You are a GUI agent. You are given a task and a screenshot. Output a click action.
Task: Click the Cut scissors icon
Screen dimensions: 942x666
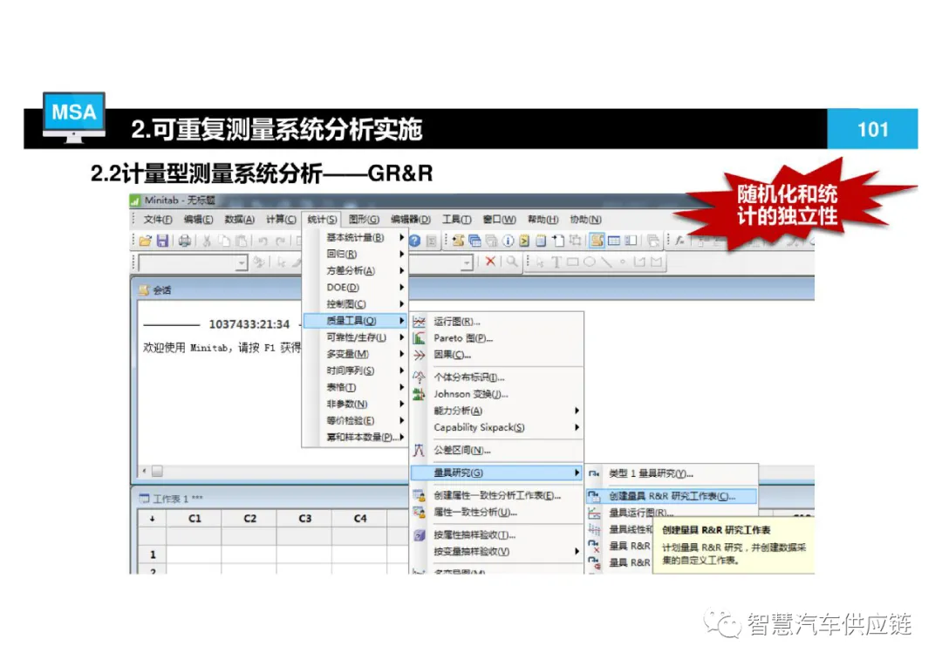click(207, 241)
